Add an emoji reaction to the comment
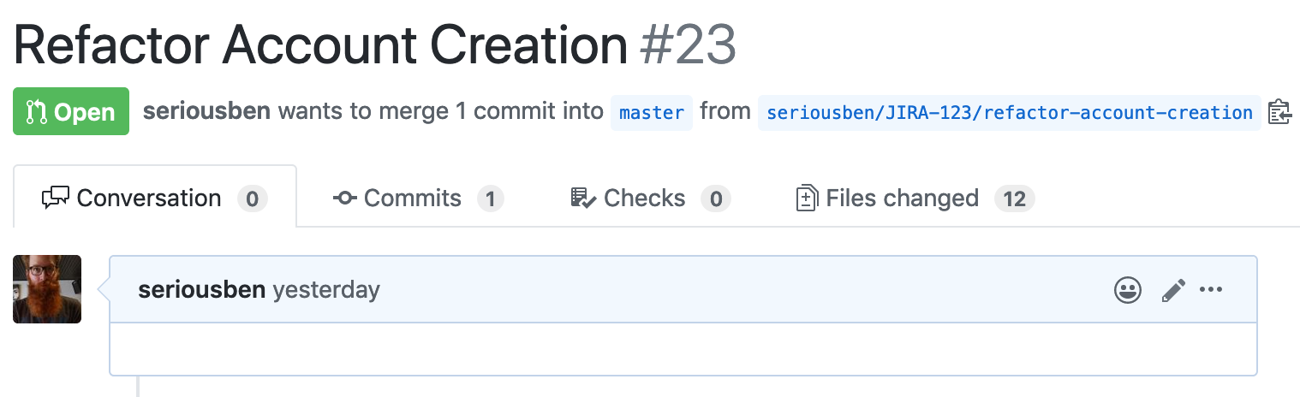Screen dimensions: 1300x397 [1128, 290]
